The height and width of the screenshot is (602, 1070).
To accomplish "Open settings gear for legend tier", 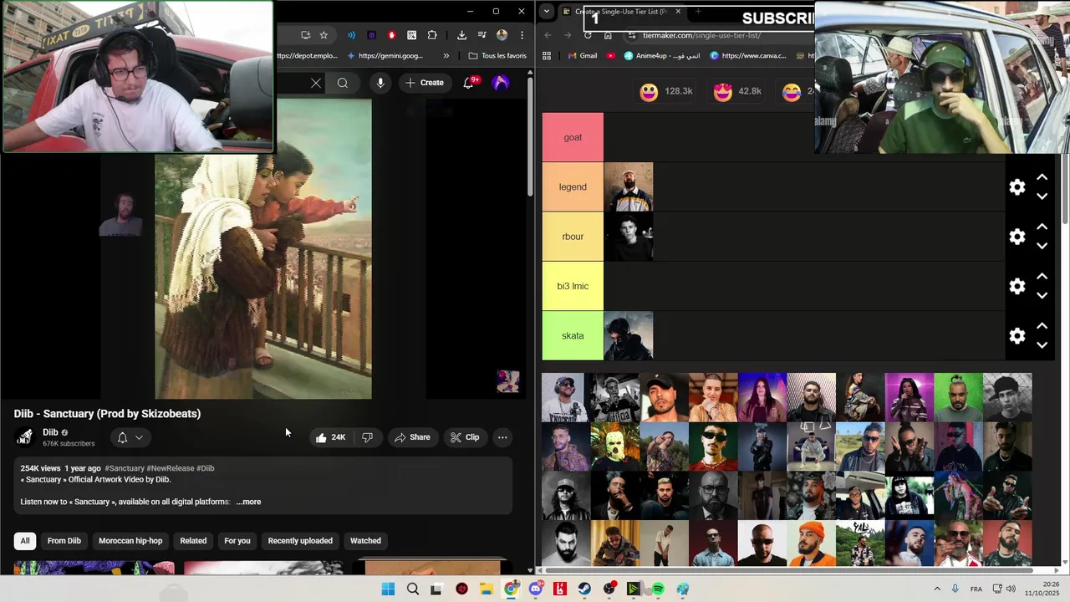I will tap(1017, 187).
